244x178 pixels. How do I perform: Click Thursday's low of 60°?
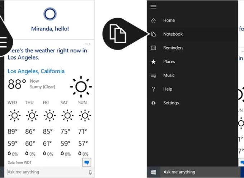[x=30, y=144]
